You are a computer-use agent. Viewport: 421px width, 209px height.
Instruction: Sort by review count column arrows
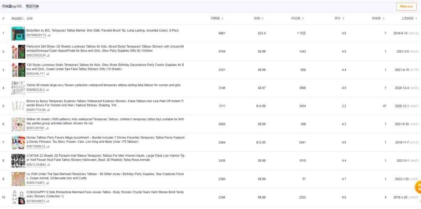299,18
